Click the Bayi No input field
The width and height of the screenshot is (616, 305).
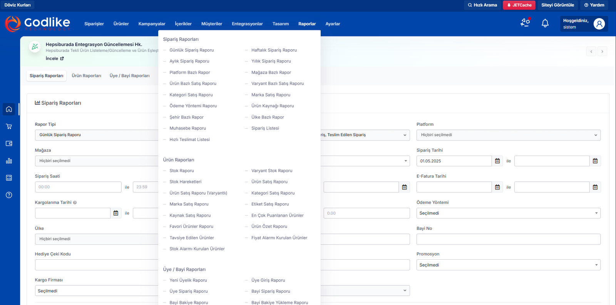pos(508,239)
